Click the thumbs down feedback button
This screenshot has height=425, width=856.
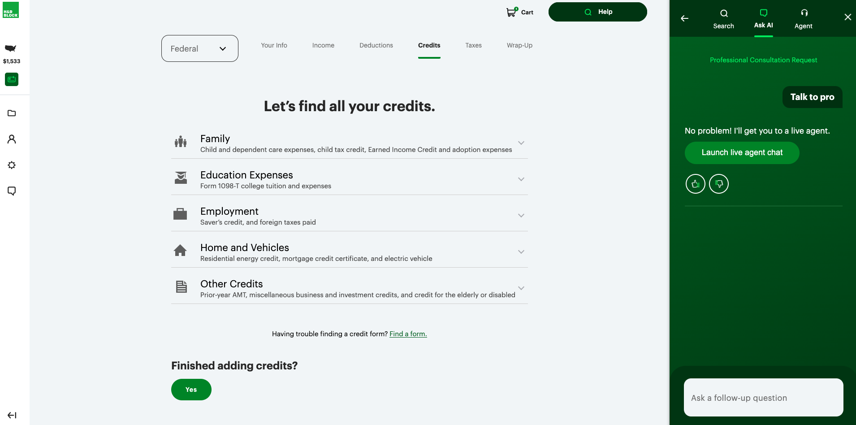coord(719,184)
